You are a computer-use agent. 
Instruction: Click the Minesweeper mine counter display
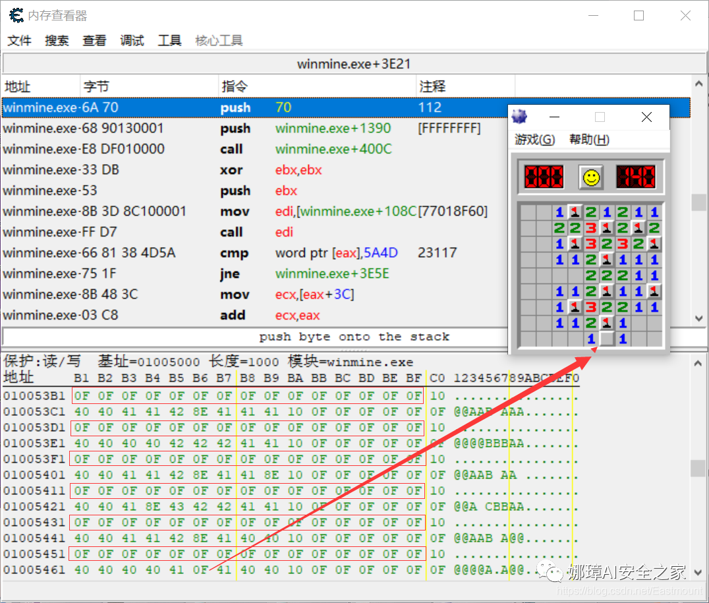coord(544,177)
